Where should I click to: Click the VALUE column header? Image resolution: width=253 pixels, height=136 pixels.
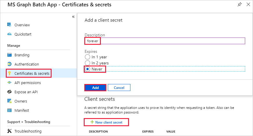(171, 131)
